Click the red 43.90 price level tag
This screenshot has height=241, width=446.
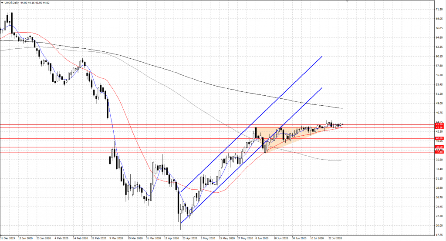pos(439,124)
